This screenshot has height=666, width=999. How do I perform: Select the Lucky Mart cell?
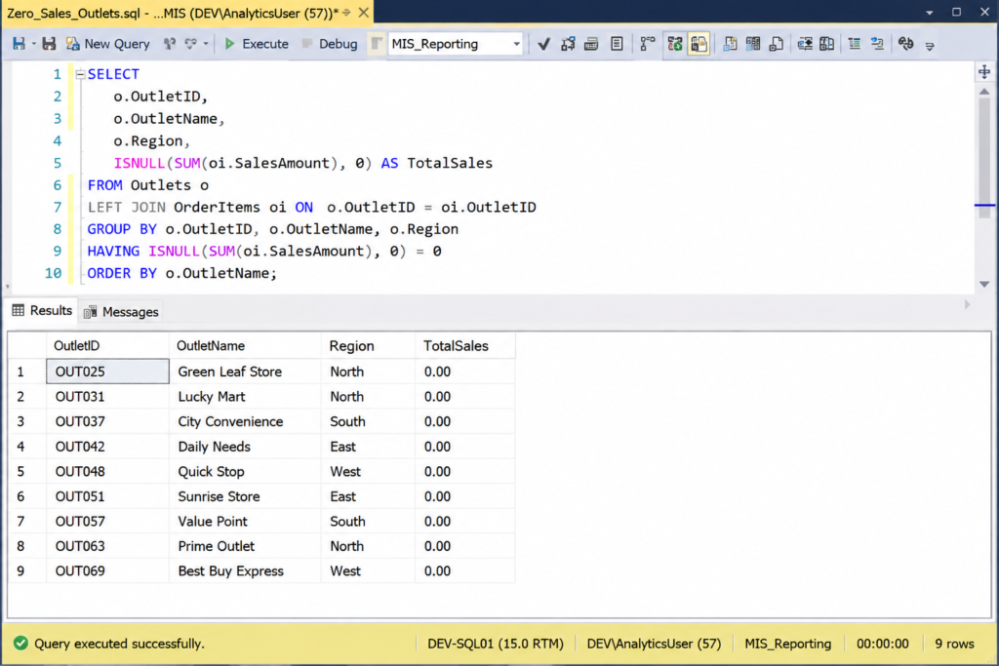click(x=245, y=397)
